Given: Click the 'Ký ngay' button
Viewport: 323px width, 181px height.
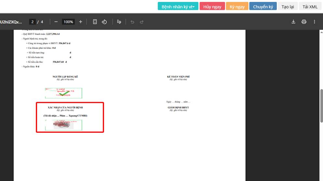Looking at the screenshot, I should (x=237, y=6).
